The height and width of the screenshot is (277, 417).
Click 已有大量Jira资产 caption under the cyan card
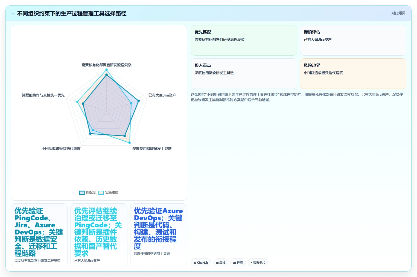click(87, 261)
